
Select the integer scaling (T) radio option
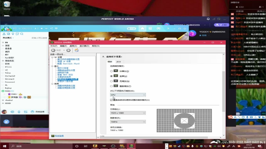point(111,86)
